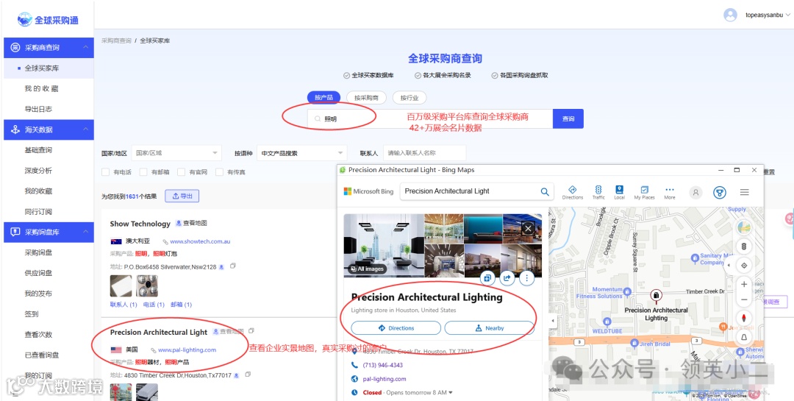This screenshot has height=401, width=794.
Task: Click the 导出 export button
Action: click(x=182, y=196)
